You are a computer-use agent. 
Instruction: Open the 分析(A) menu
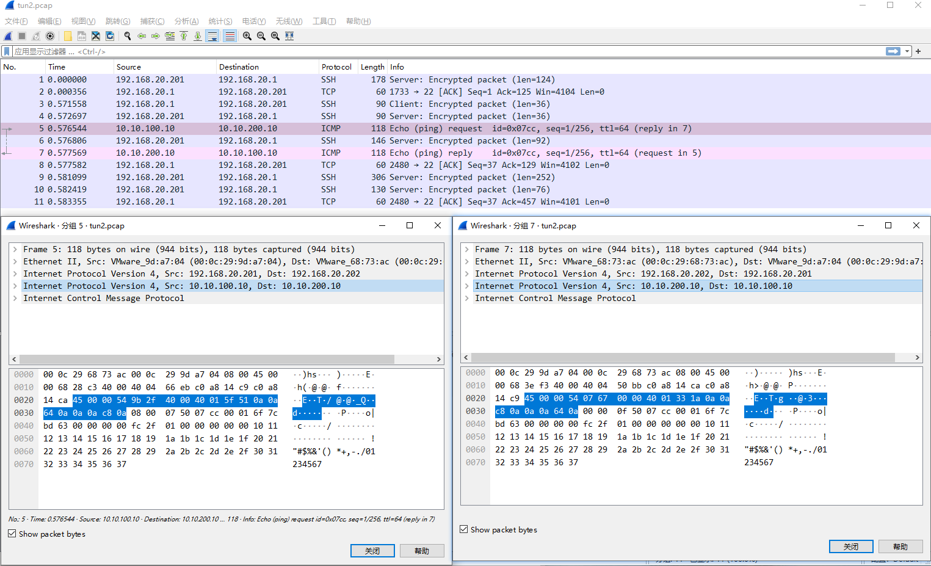click(x=186, y=21)
